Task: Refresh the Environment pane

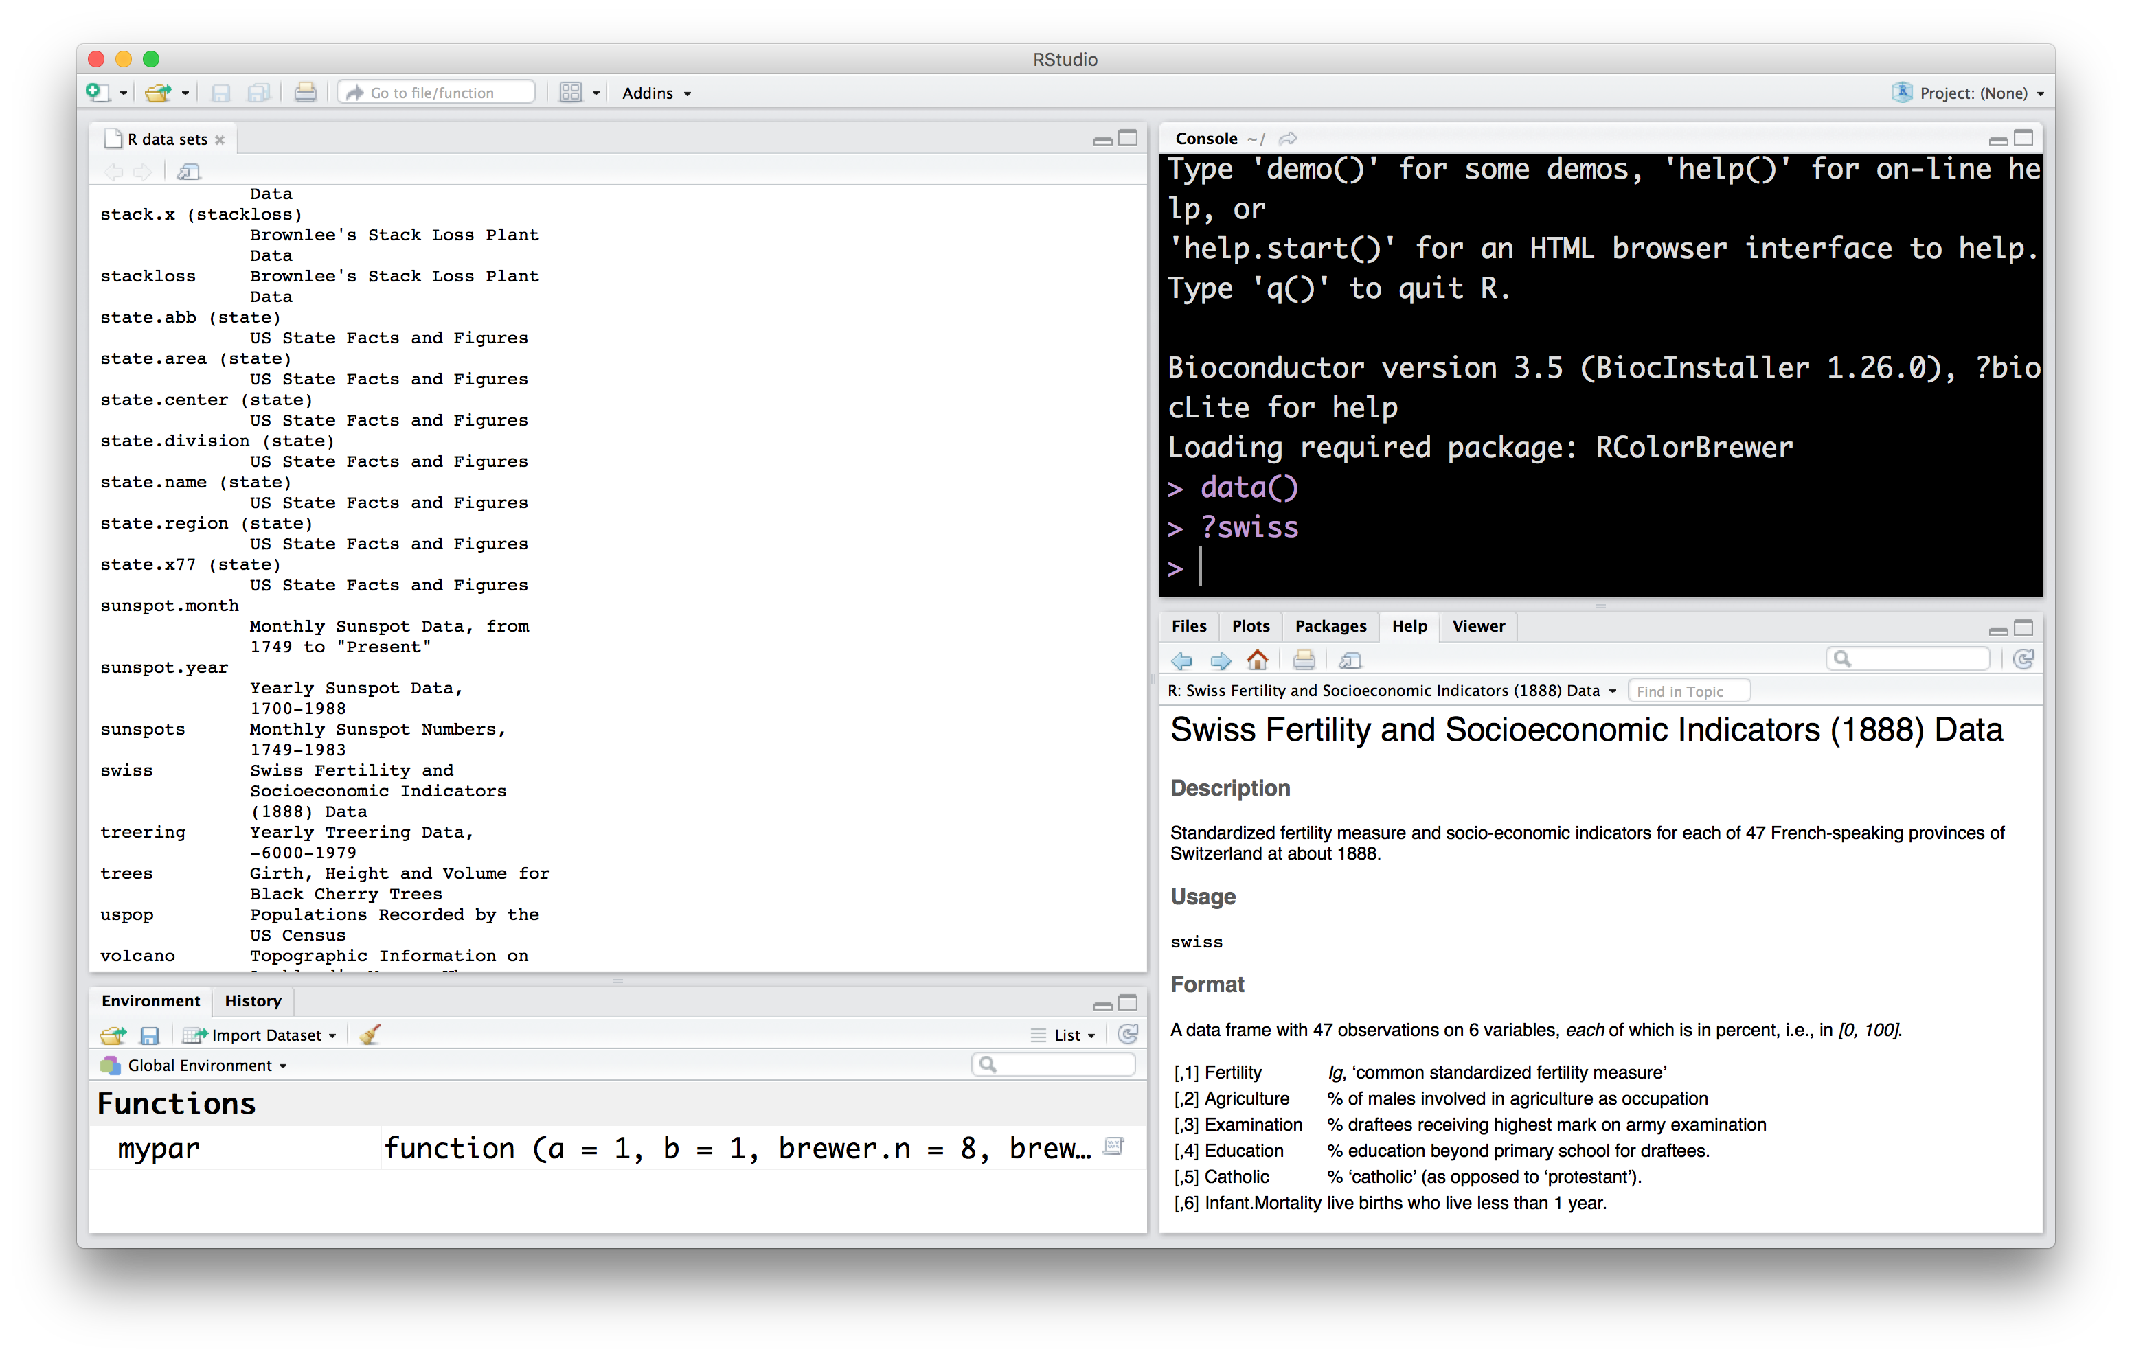Action: [1128, 1035]
